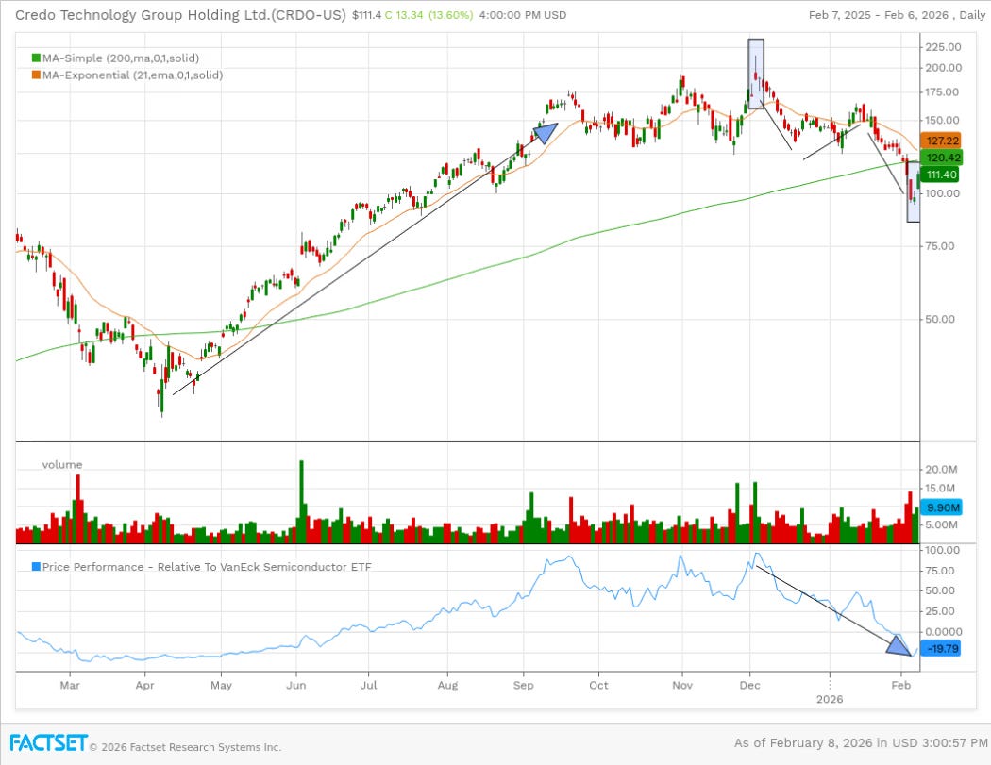Click the Oct label on the time axis
The height and width of the screenshot is (765, 991).
(598, 685)
